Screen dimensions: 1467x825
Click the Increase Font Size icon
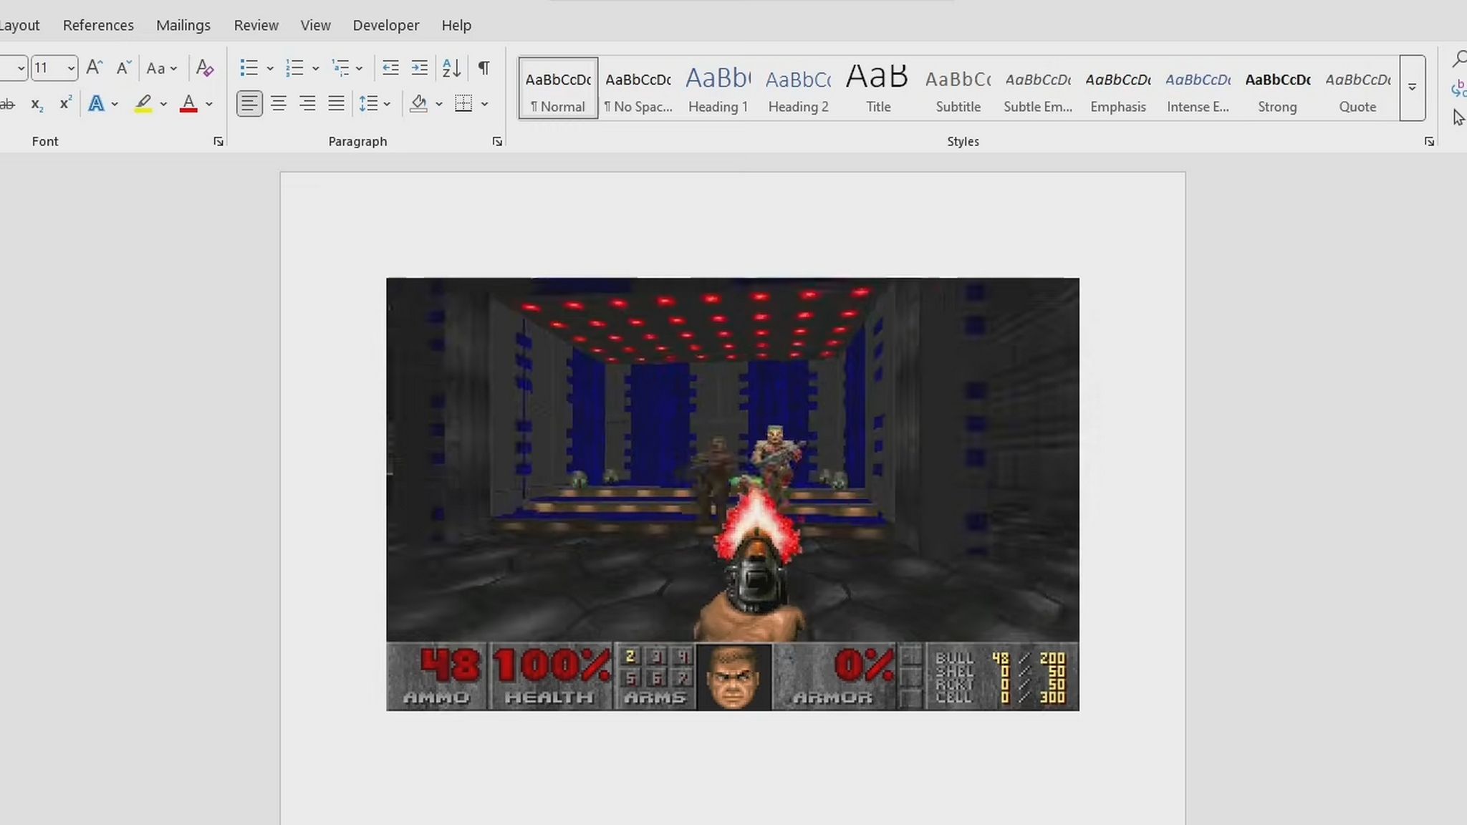tap(93, 67)
